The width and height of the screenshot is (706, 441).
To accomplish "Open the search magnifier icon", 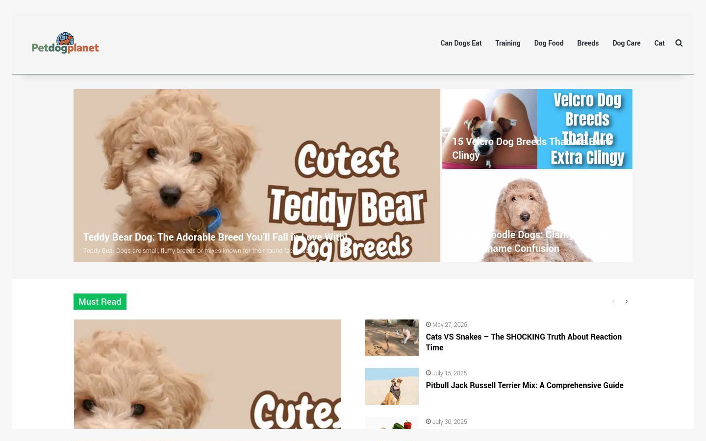I will [679, 43].
